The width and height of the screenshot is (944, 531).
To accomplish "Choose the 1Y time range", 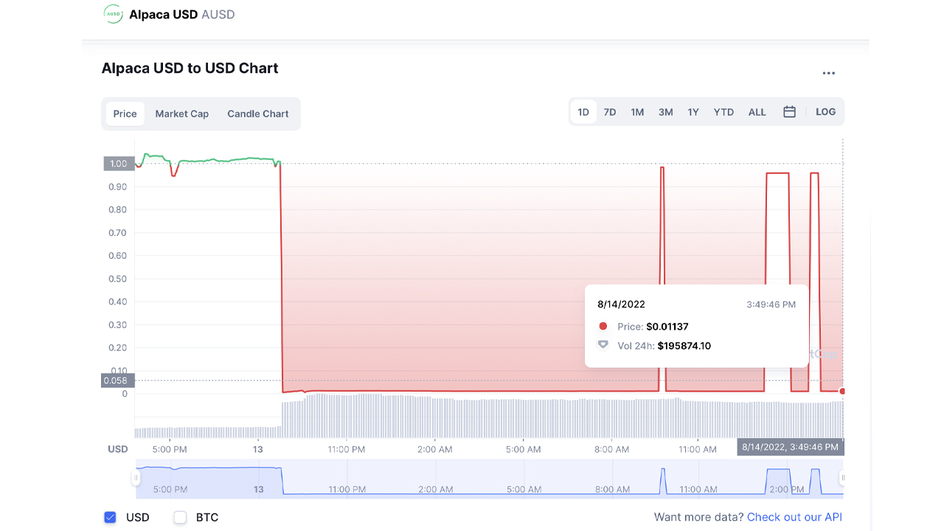I will point(693,112).
